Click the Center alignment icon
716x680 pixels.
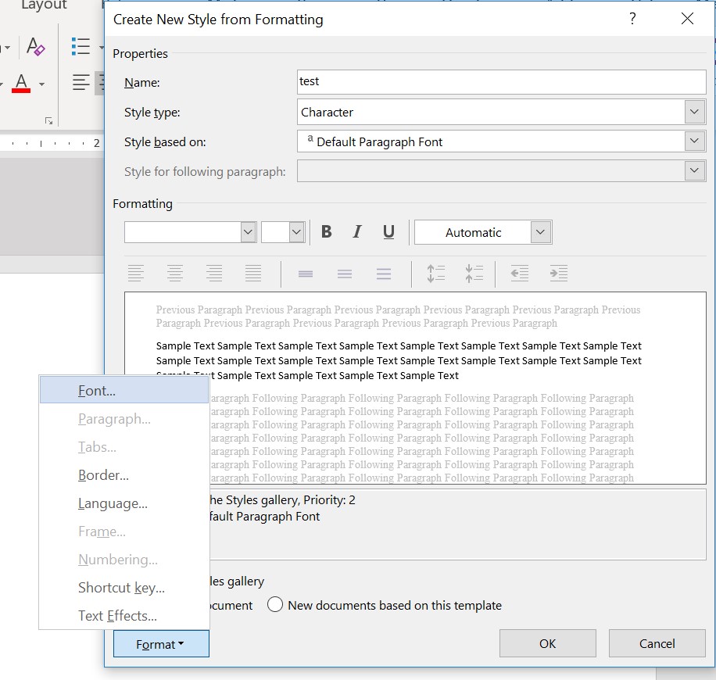[x=175, y=274]
